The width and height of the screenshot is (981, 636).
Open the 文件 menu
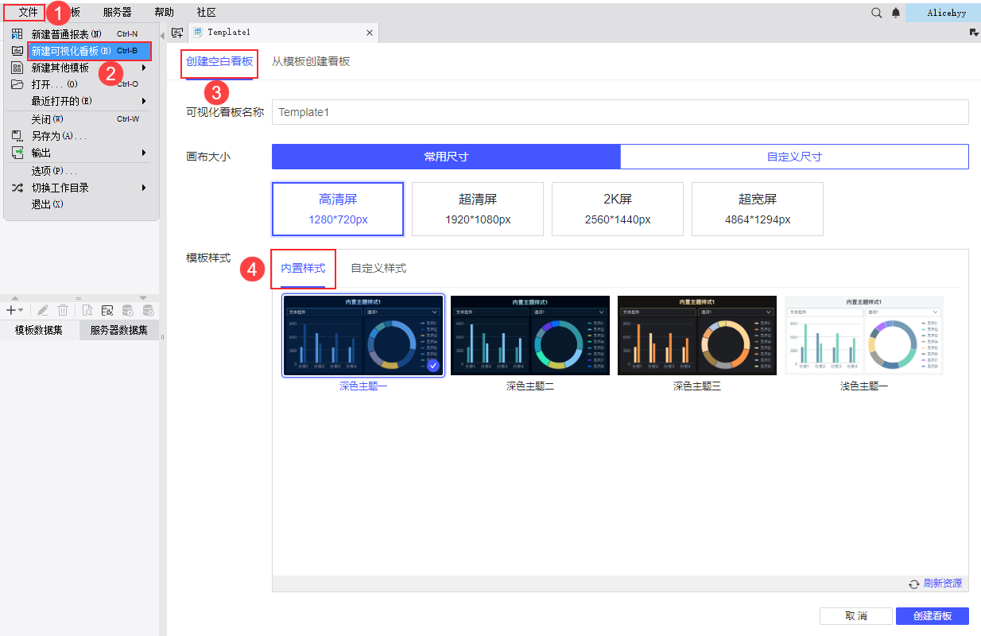click(x=28, y=13)
